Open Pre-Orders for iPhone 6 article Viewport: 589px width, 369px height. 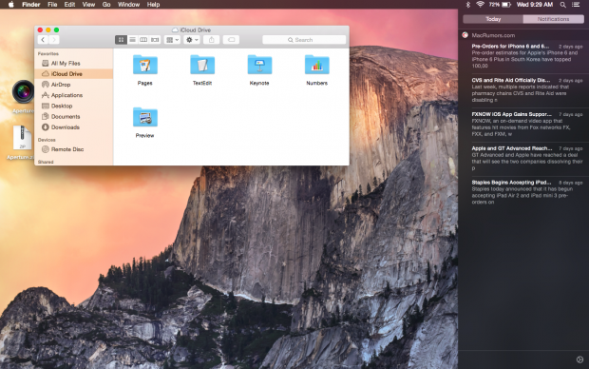click(x=527, y=56)
